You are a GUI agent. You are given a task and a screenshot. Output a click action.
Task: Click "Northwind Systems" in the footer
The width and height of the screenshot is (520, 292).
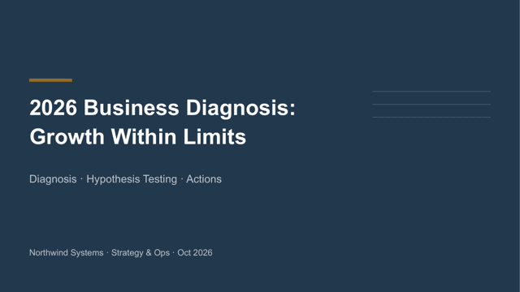(x=67, y=252)
